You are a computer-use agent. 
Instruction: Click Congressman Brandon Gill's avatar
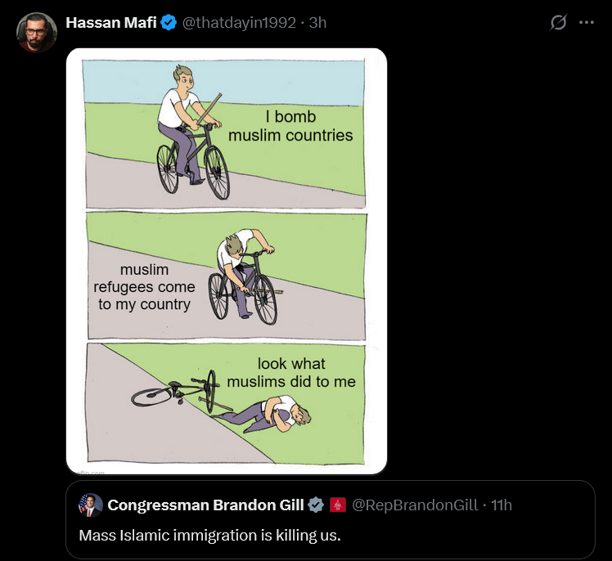91,505
